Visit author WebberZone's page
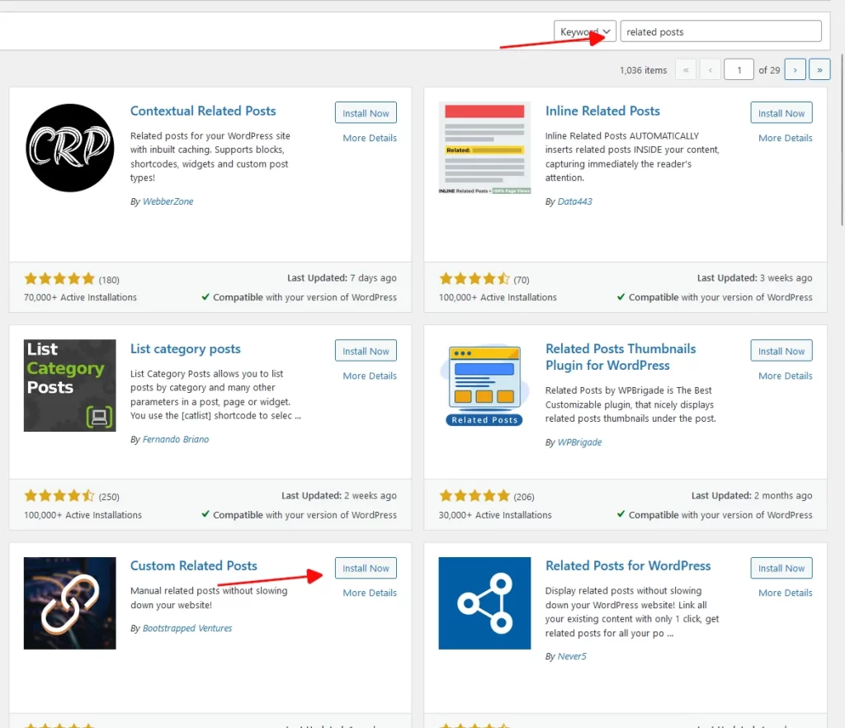The width and height of the screenshot is (845, 728). pyautogui.click(x=168, y=201)
